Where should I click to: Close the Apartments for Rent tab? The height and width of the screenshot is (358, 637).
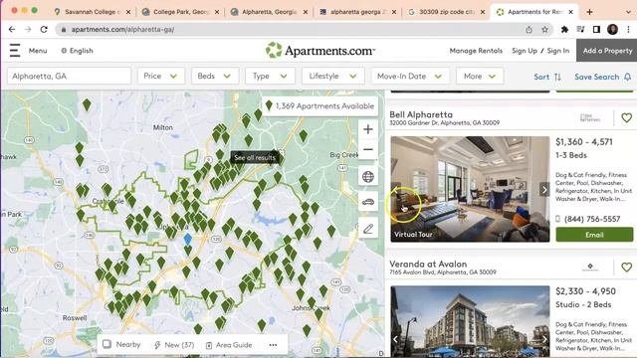coord(570,12)
